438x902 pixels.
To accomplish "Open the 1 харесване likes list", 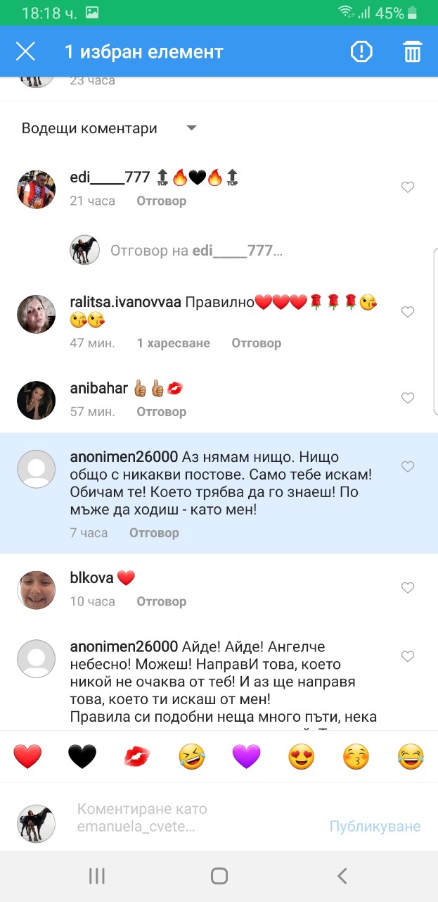I will tap(174, 343).
